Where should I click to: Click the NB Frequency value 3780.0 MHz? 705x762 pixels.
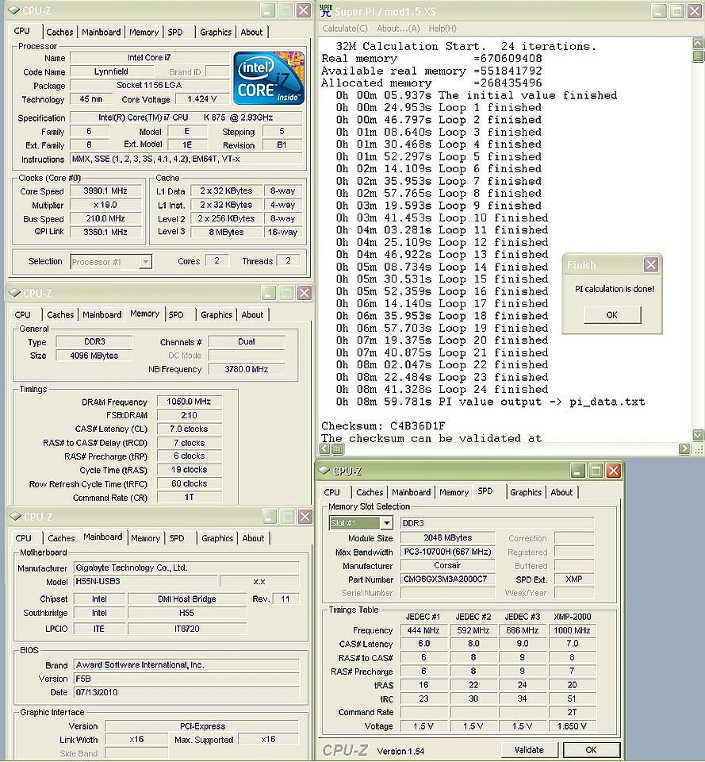[246, 369]
